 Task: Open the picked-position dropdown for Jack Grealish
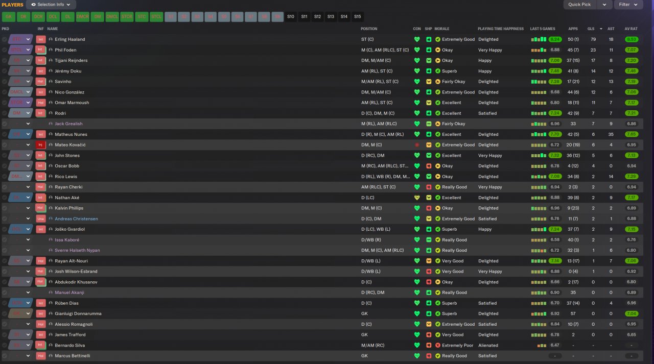(x=28, y=124)
